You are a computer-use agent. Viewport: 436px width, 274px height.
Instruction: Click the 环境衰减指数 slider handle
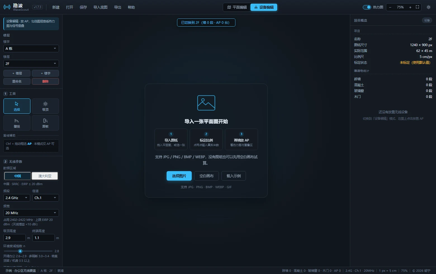(x=20, y=251)
